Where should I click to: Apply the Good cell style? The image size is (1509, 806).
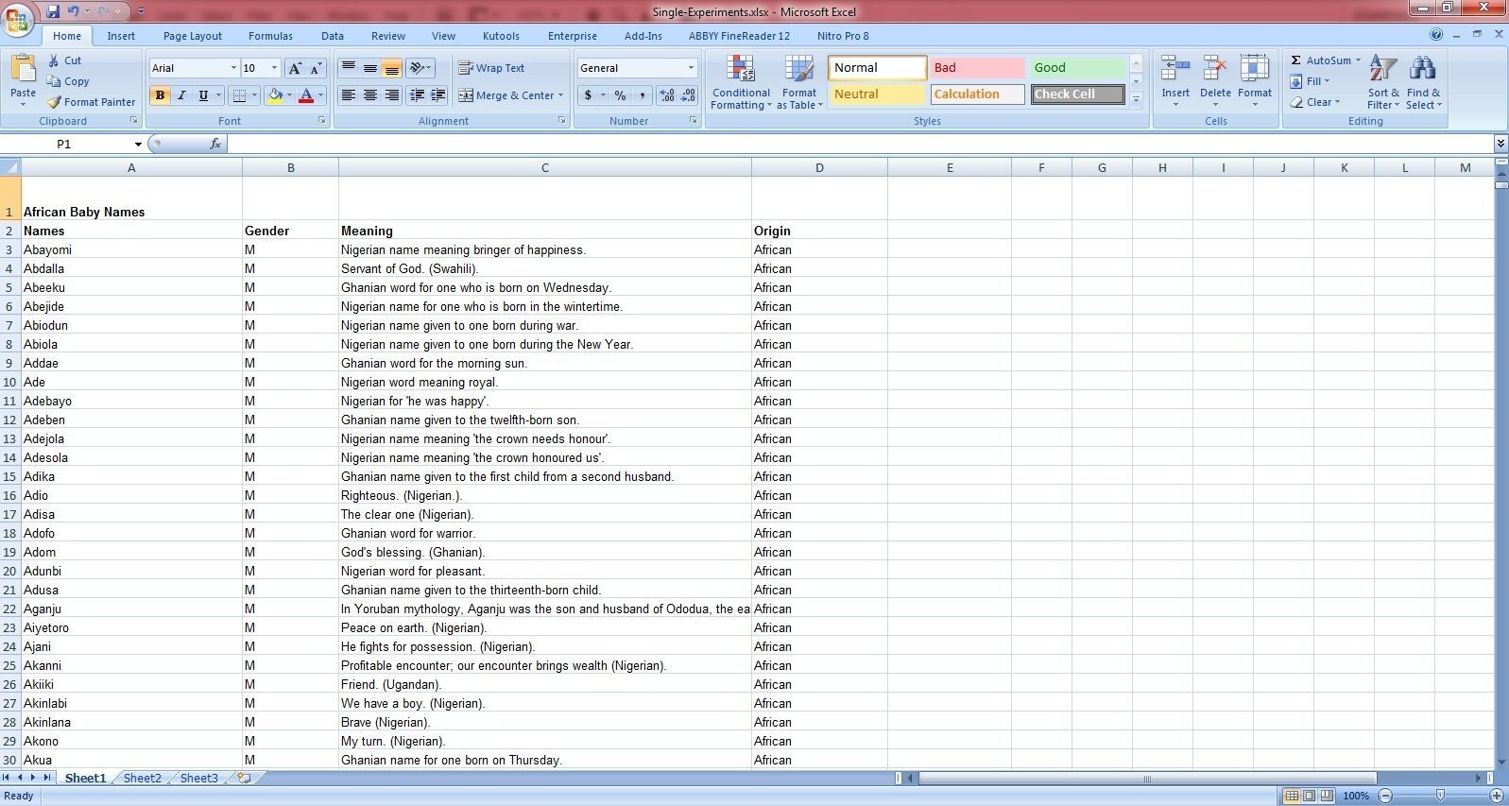(1076, 68)
